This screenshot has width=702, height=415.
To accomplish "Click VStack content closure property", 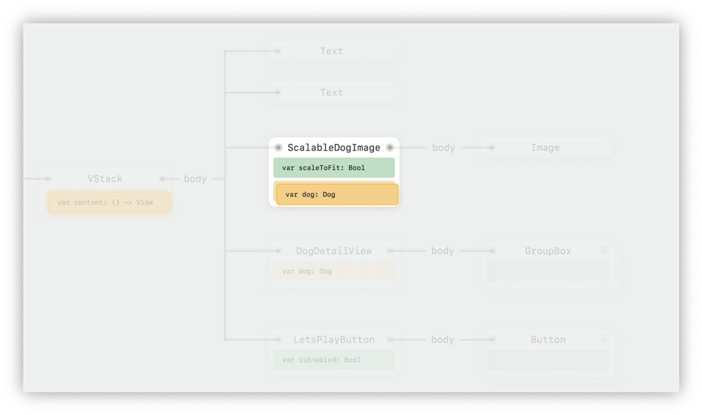I will [x=109, y=202].
